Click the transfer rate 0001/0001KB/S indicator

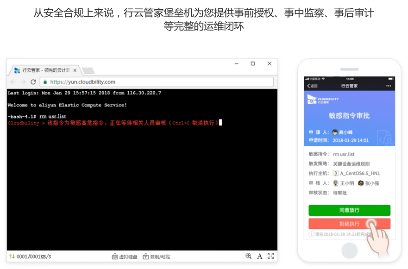34,256
